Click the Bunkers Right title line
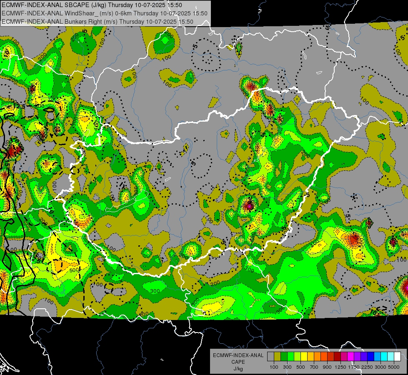 tap(98, 22)
